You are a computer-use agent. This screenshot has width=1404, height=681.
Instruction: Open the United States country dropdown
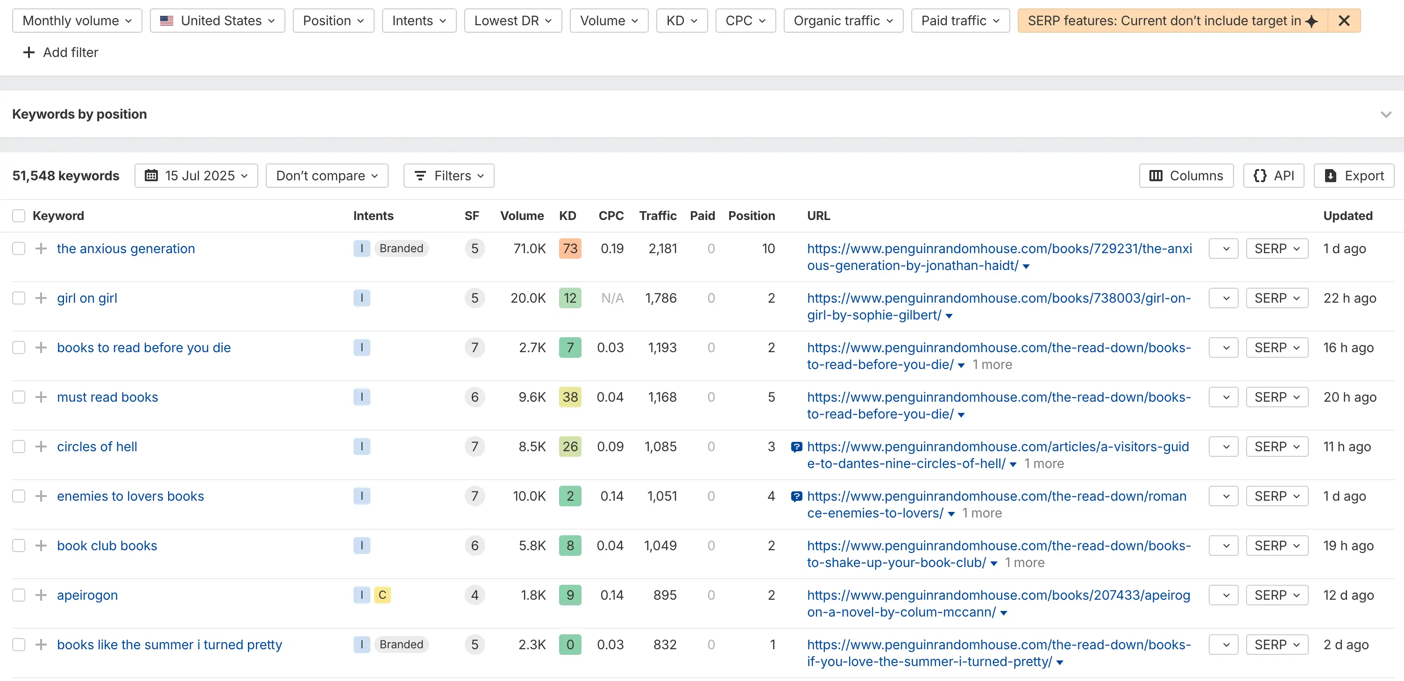218,21
